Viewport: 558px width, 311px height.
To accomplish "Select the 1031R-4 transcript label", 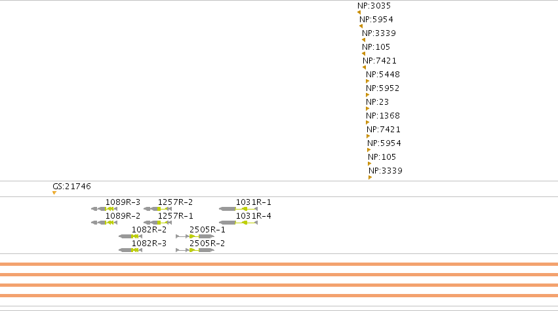I will [253, 216].
